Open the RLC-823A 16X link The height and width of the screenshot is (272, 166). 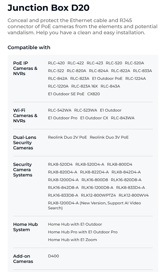click(x=84, y=86)
